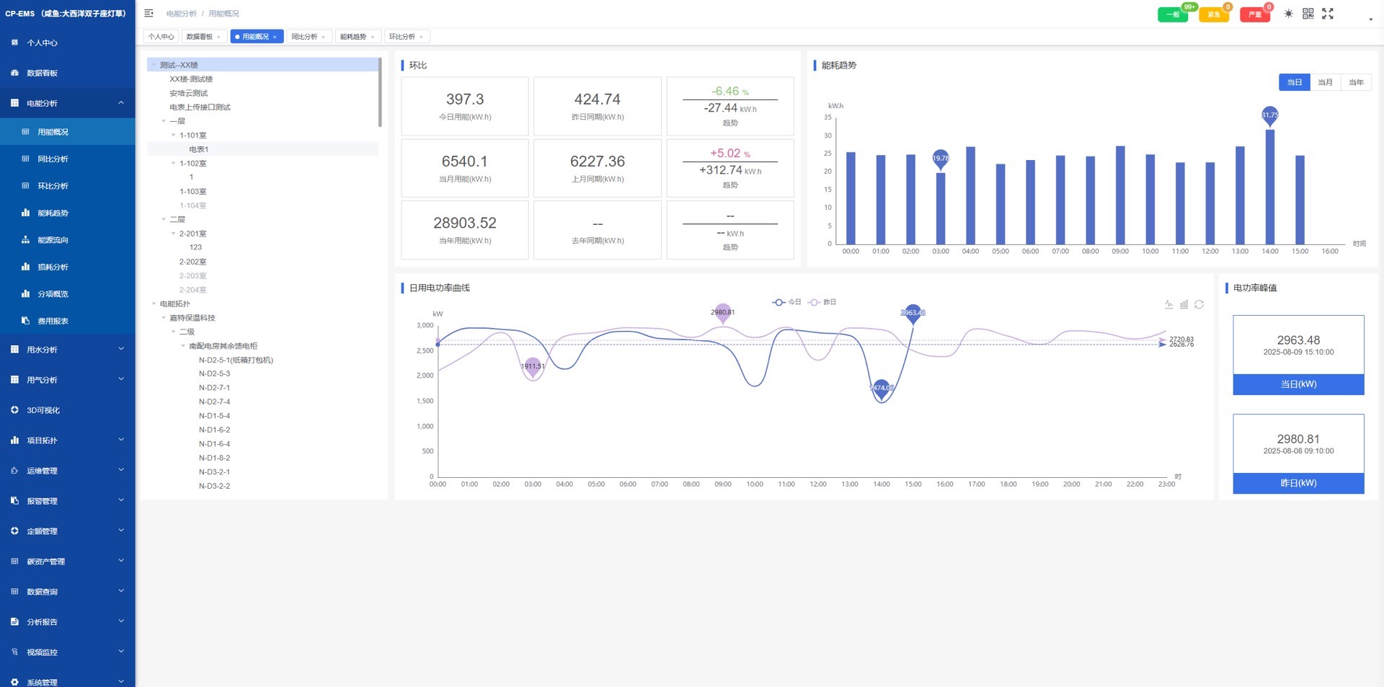Viewport: 1384px width, 687px height.
Task: Switch to the 能耗趋势 page tab
Action: point(353,37)
